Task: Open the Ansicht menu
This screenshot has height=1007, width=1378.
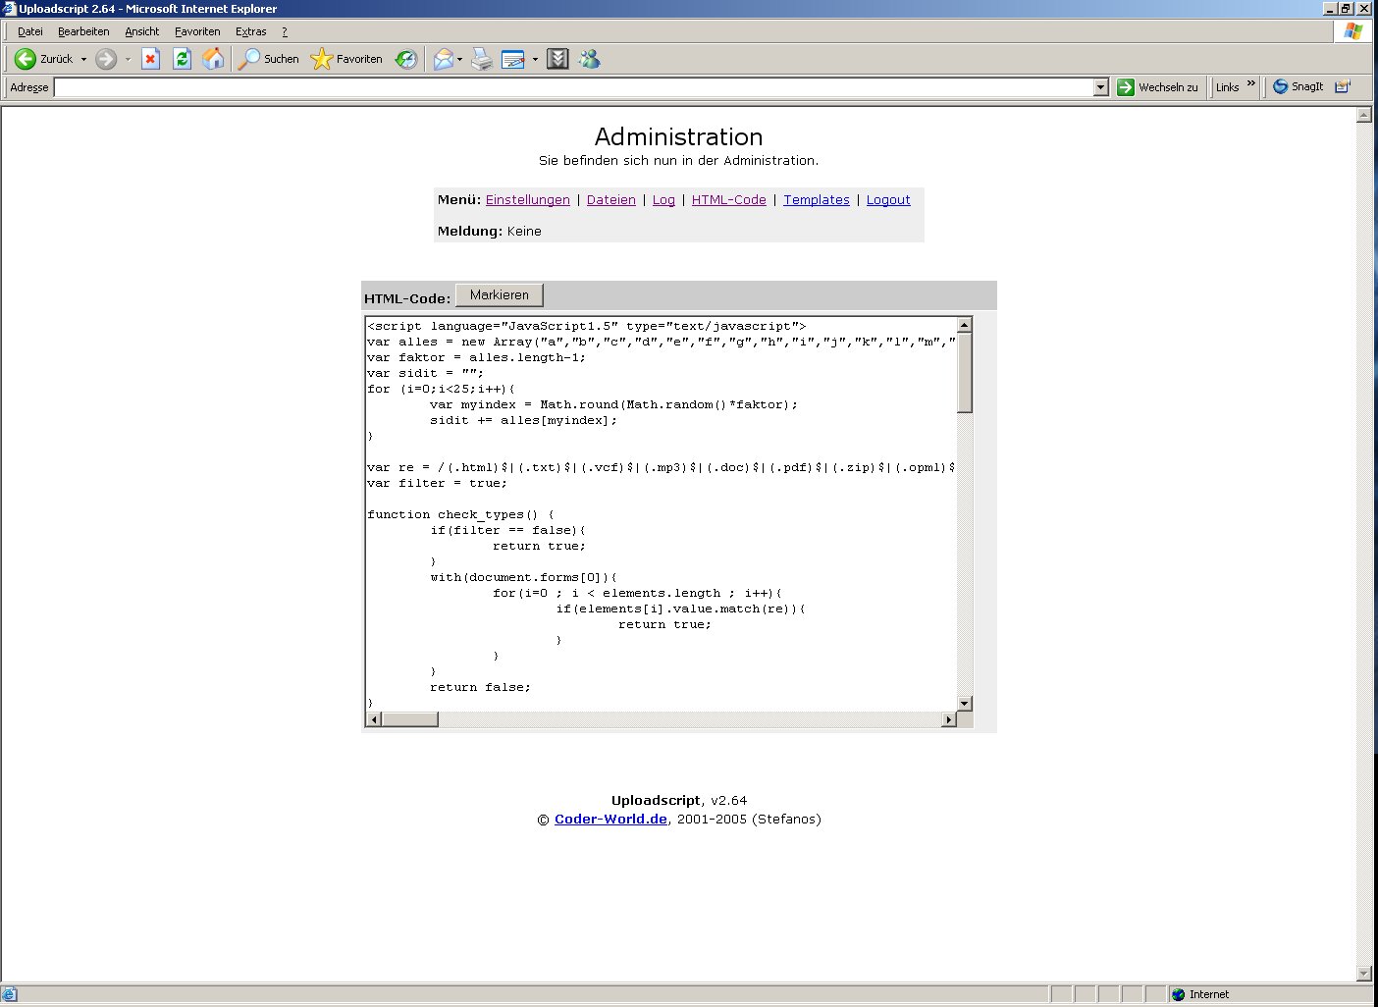Action: pos(141,31)
